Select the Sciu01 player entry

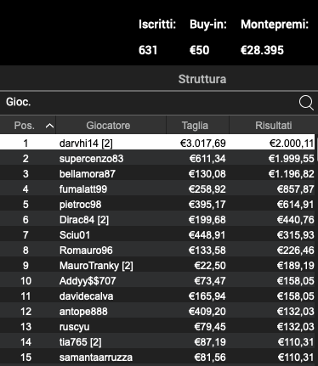click(157, 235)
